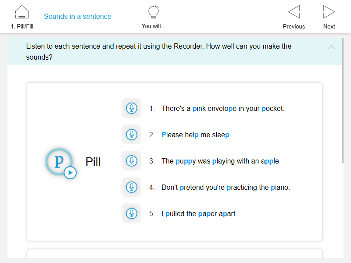Start recorder for the piano sentence
Viewport: 351px width, 263px height.
[131, 187]
